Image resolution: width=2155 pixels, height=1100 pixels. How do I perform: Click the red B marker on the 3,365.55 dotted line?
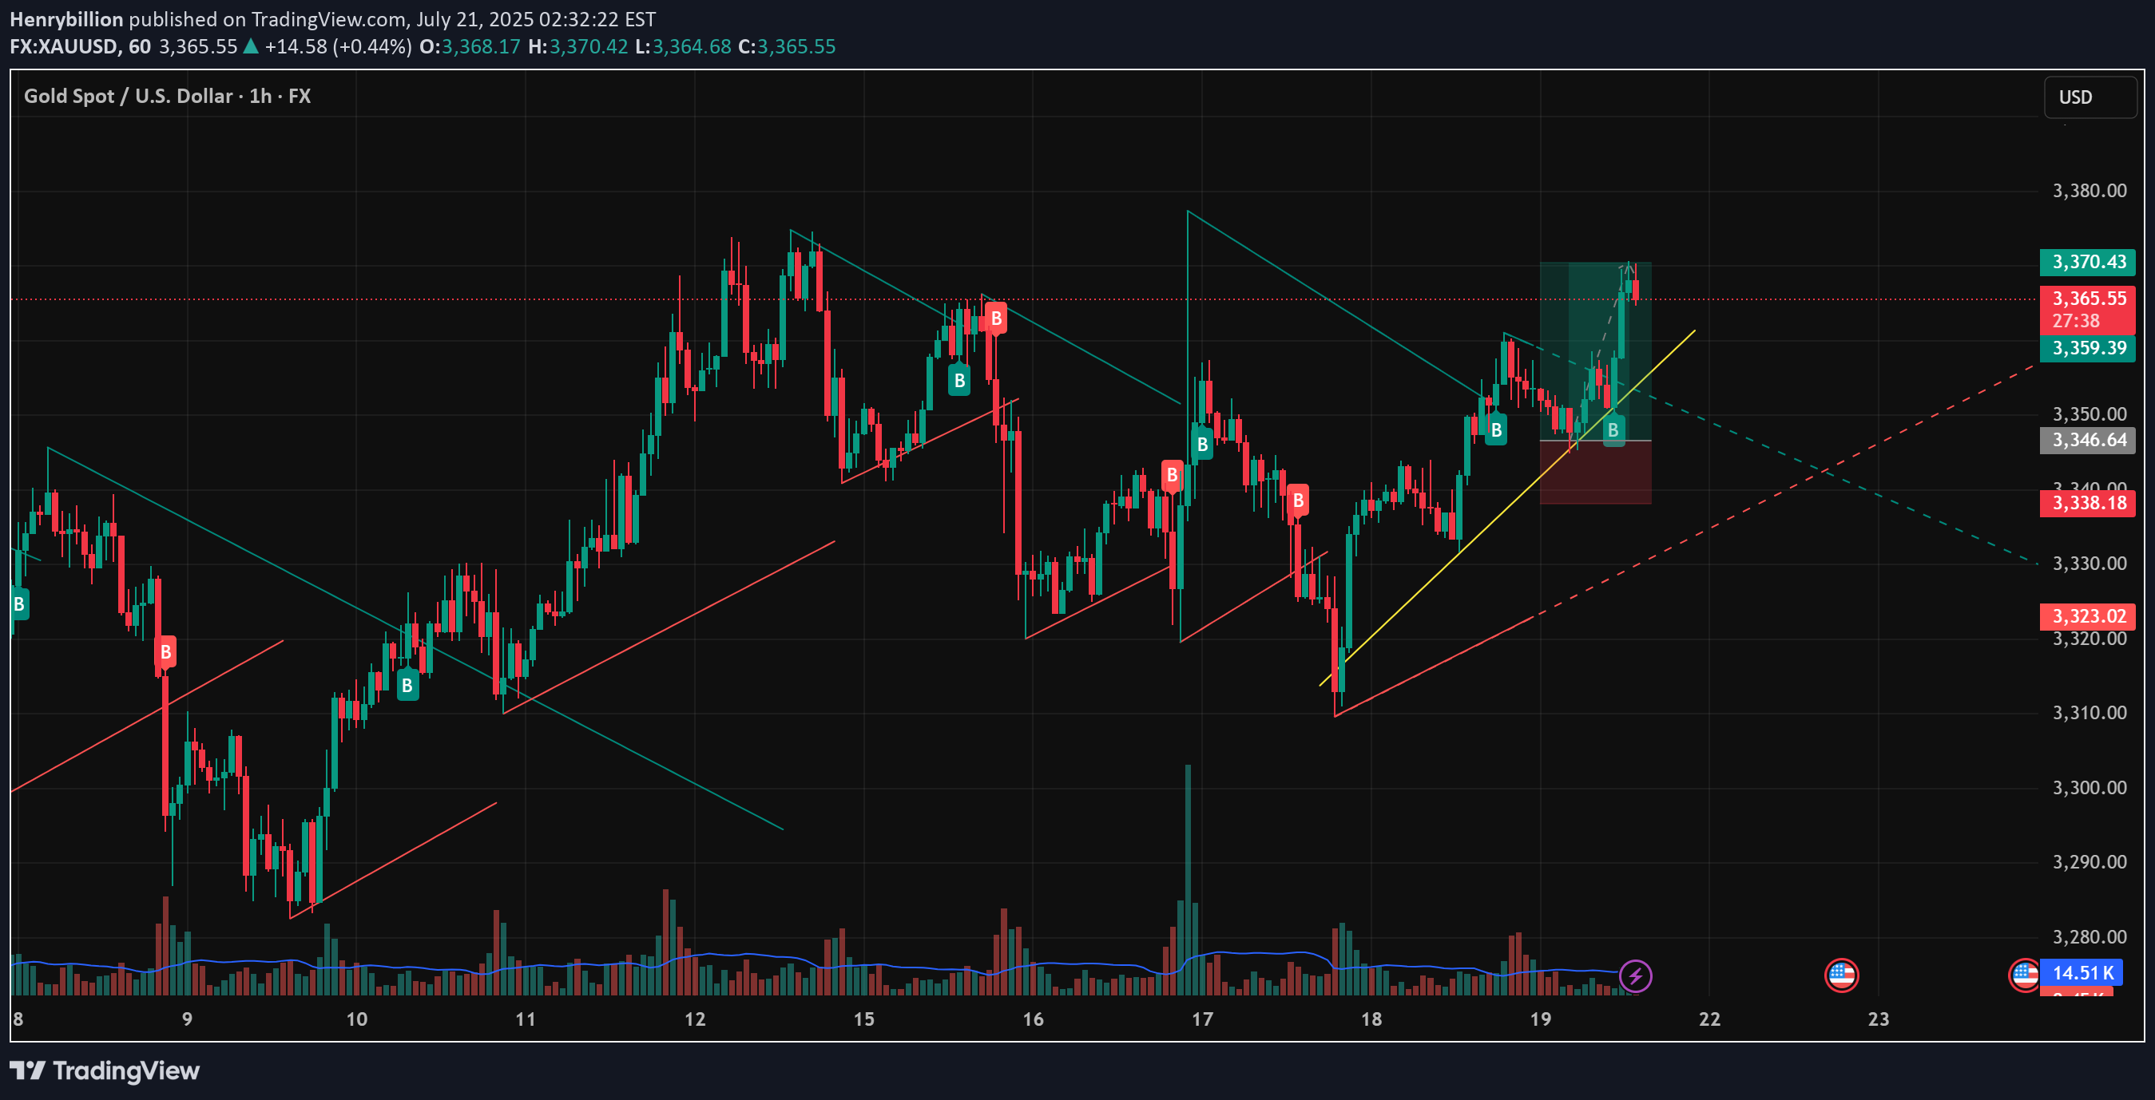click(x=995, y=319)
